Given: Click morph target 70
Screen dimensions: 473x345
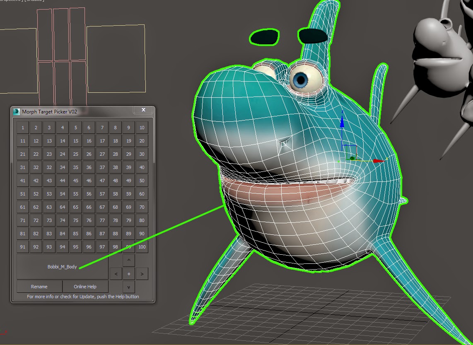Looking at the screenshot, I should pos(142,207).
